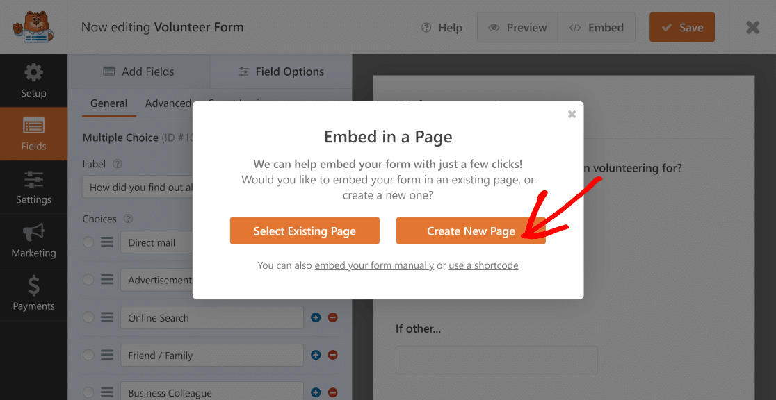Switch to the Field Options tab
Viewport: 776px width, 400px height.
(x=281, y=72)
